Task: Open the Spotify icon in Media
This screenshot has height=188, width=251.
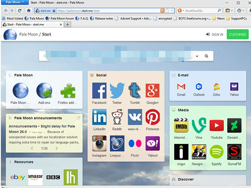Action: [x=216, y=152]
